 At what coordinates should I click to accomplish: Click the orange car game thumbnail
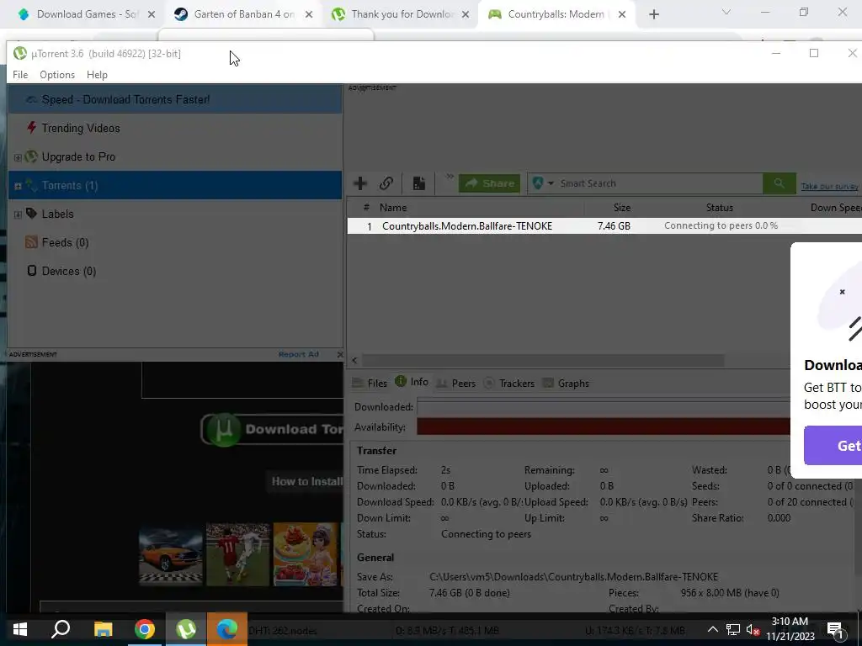(x=170, y=553)
